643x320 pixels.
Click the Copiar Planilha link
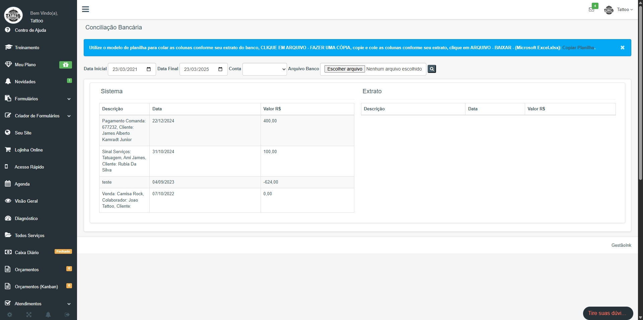(578, 47)
